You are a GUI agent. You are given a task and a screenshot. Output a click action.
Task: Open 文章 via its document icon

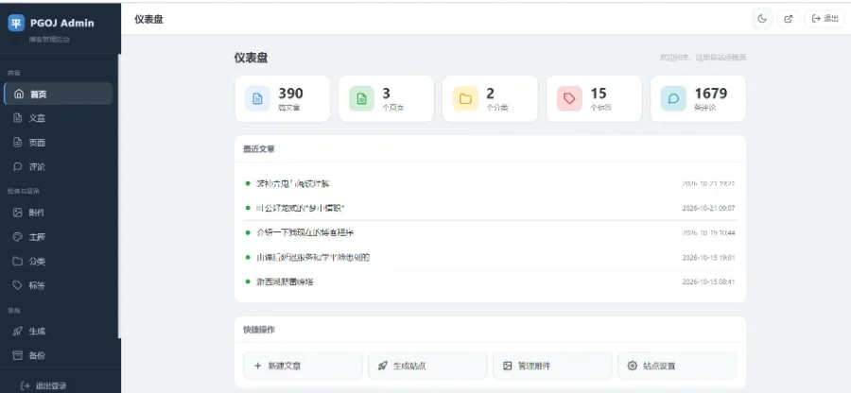[x=18, y=118]
